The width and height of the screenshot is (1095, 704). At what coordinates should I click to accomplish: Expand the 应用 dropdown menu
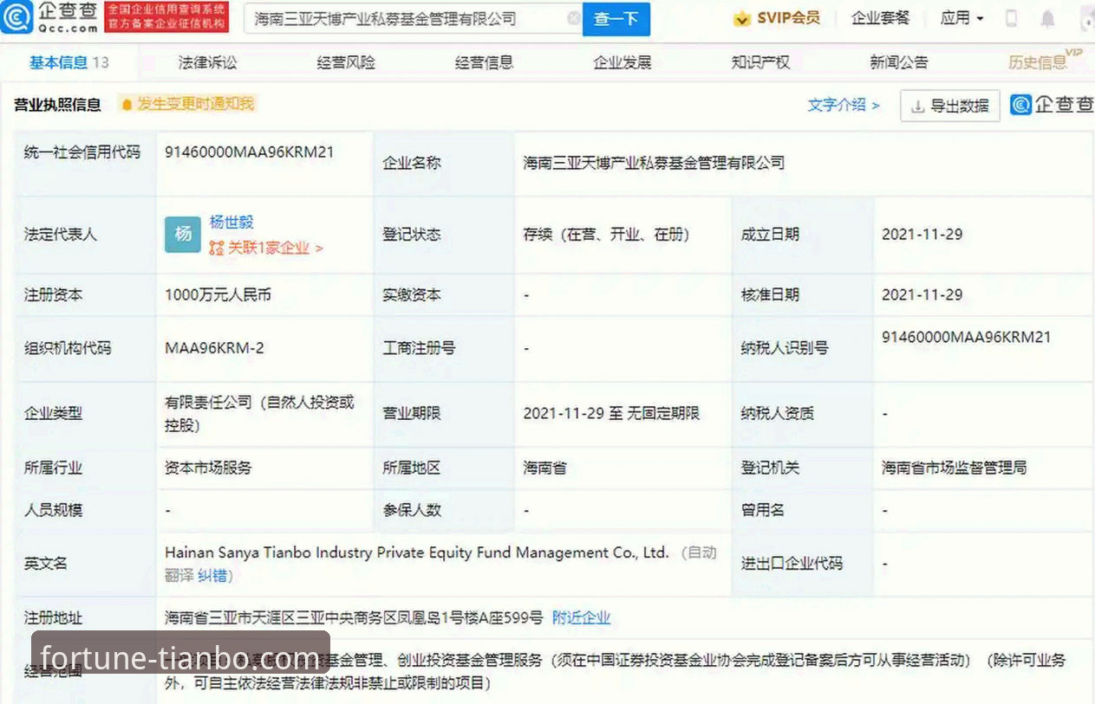point(962,18)
